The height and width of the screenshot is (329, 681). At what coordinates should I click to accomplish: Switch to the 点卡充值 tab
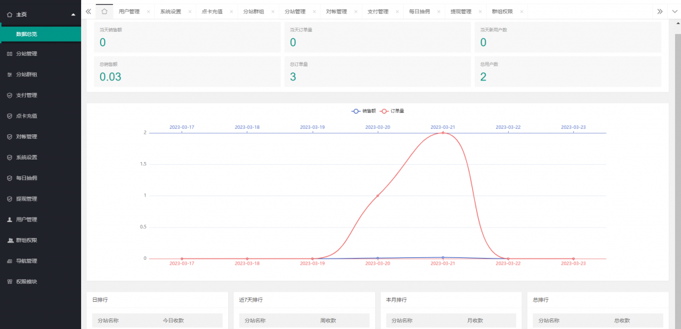tap(212, 12)
